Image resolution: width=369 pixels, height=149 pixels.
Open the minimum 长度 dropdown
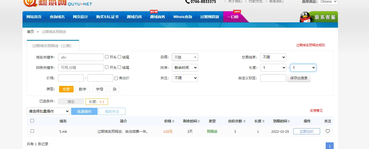(x=274, y=68)
